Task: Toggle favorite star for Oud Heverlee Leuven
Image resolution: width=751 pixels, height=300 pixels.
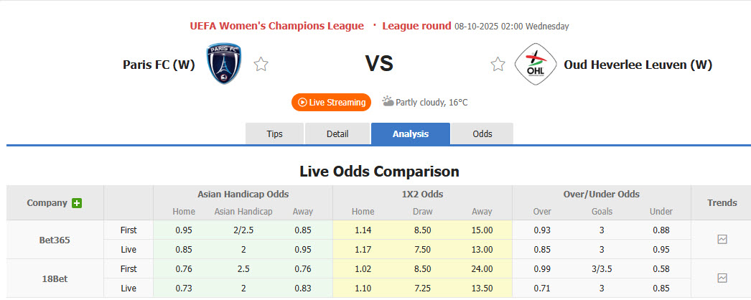Action: 498,65
